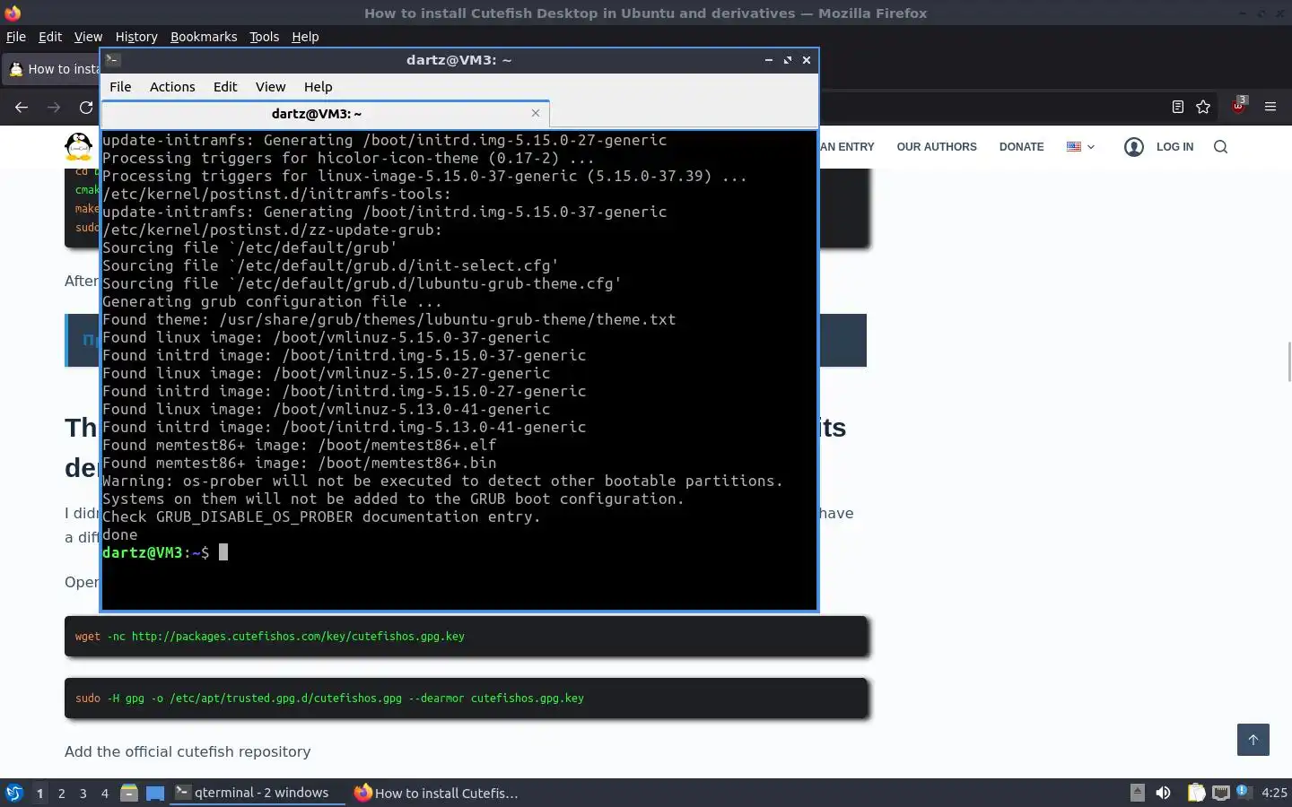The height and width of the screenshot is (807, 1292).
Task: Click the removable media tray icon
Action: click(1137, 793)
